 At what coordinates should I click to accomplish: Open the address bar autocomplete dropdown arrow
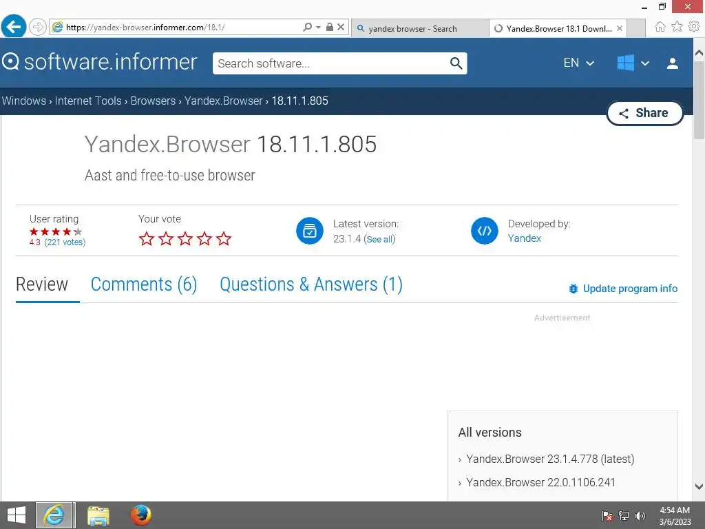[x=318, y=27]
